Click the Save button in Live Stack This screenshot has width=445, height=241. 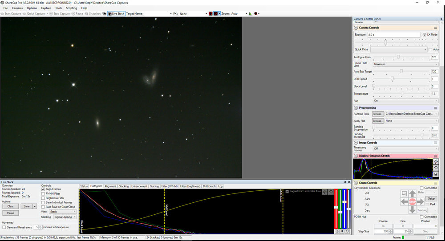(26, 206)
